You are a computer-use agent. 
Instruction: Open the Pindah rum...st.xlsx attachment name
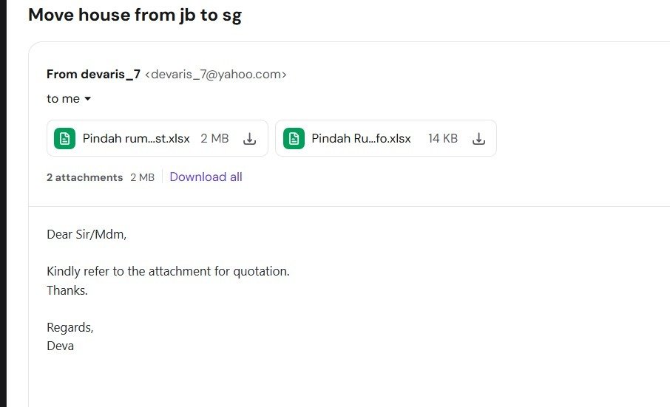tap(136, 139)
